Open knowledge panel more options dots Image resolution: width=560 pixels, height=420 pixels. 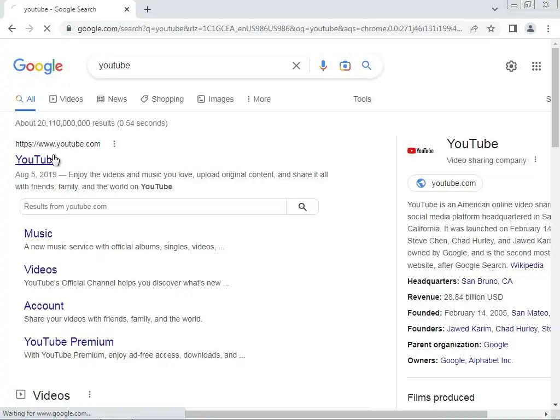click(535, 159)
